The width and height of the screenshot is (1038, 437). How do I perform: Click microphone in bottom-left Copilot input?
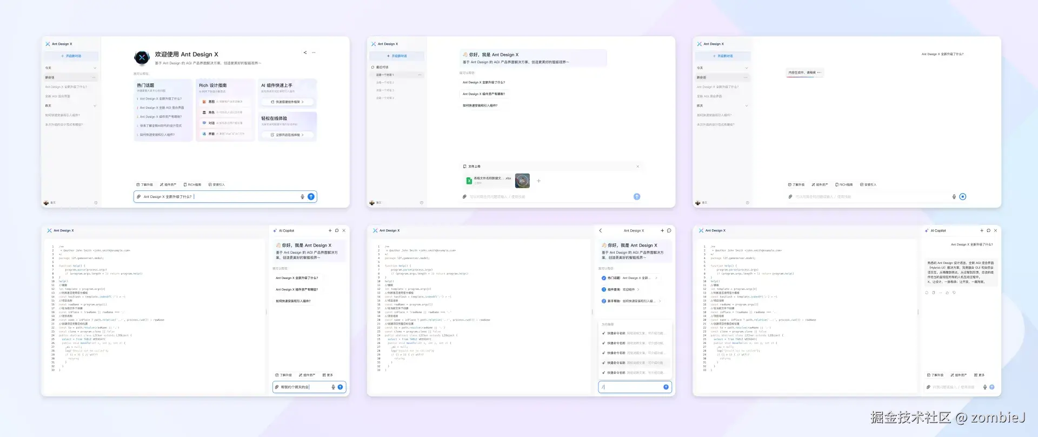(333, 387)
